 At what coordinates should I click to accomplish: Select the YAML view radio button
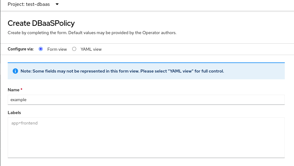(74, 49)
